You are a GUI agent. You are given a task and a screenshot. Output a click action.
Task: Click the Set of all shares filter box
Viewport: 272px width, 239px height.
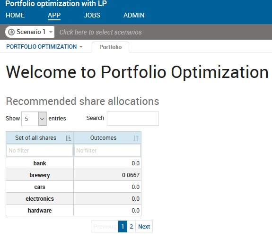[x=40, y=150]
